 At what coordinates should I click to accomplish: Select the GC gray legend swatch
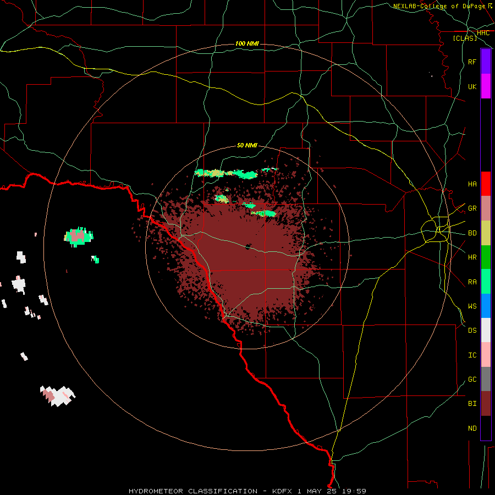[x=486, y=379]
